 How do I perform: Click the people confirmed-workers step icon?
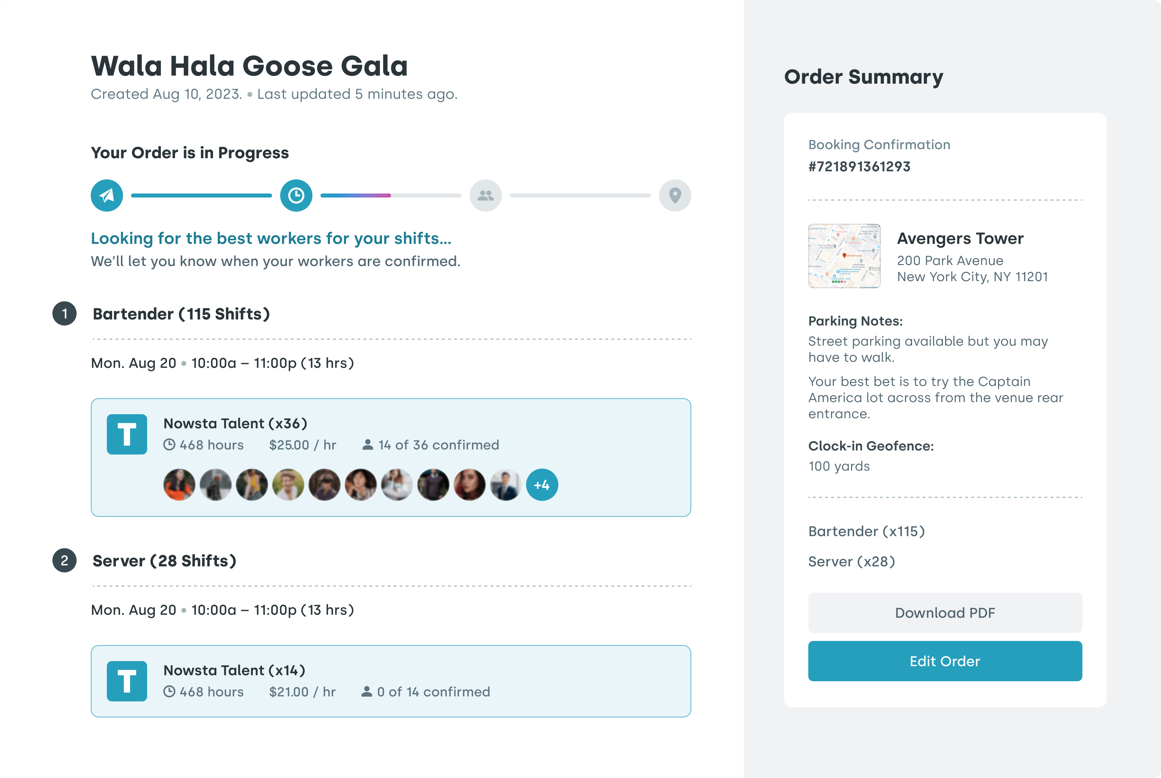tap(486, 196)
